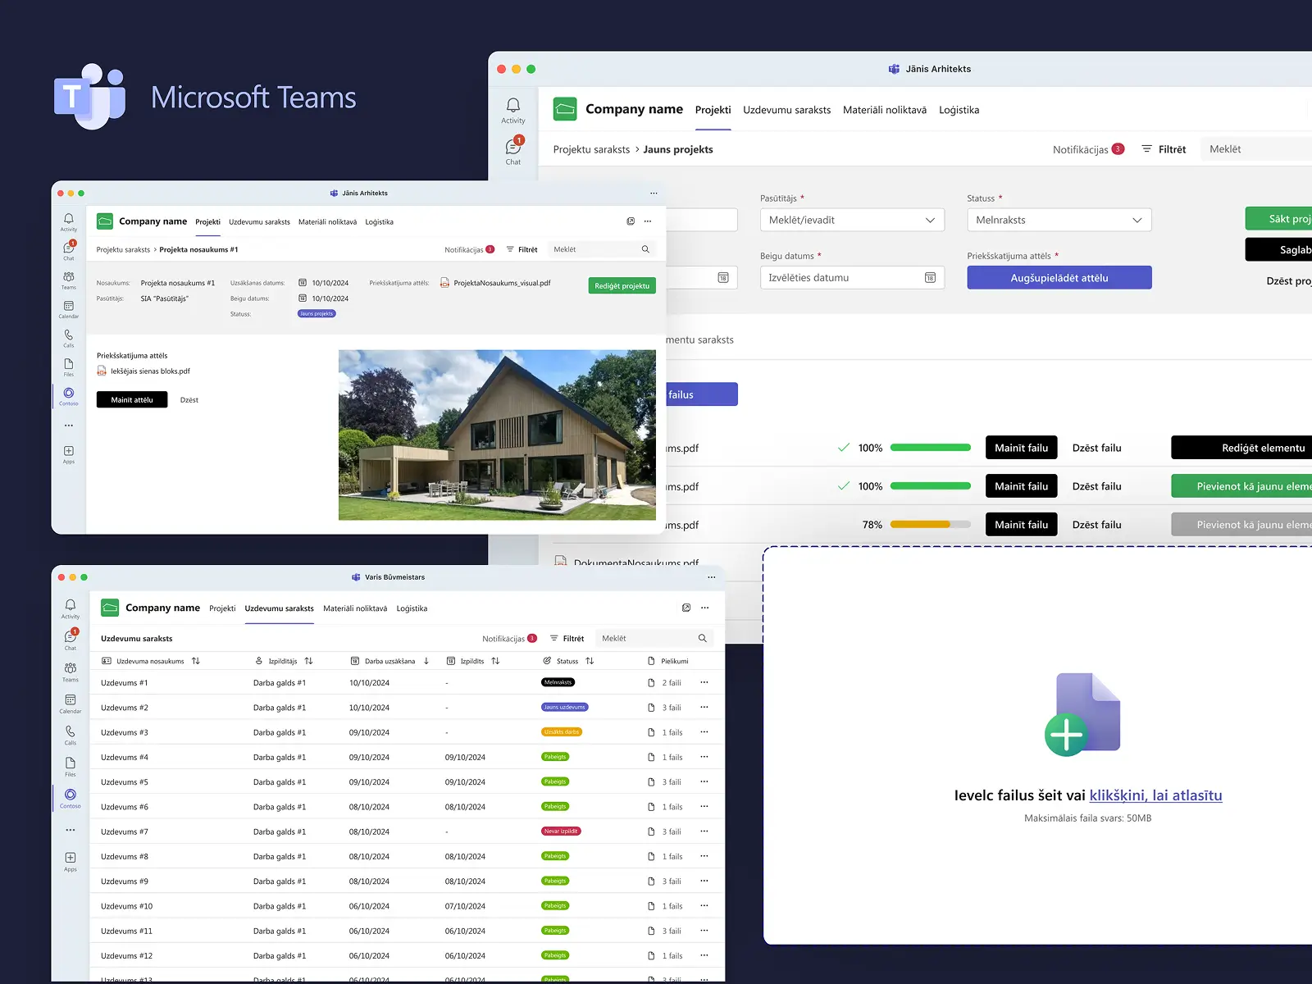This screenshot has height=984, width=1312.
Task: Switch to Uzdevumu saraksts tab in new project window
Action: (787, 110)
